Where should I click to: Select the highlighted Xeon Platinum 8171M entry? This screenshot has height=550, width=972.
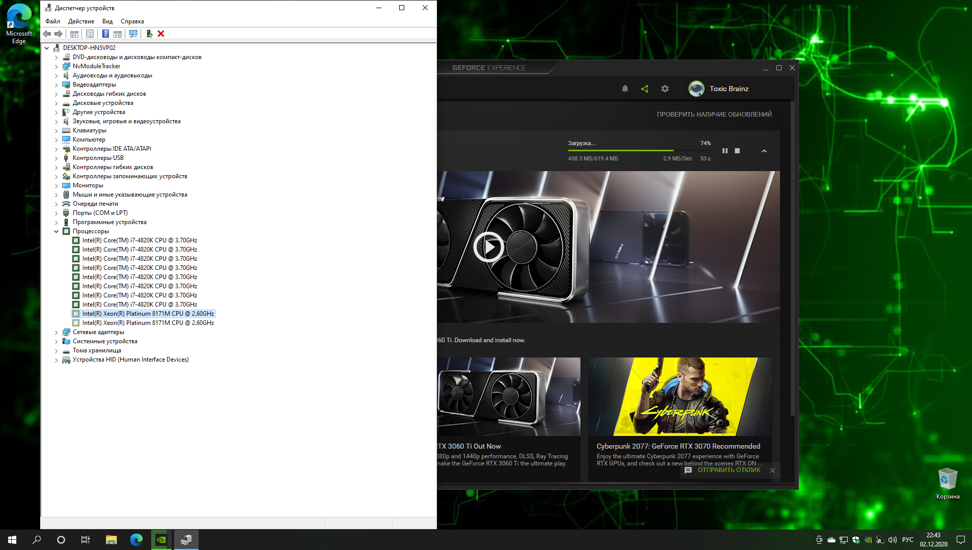coord(143,314)
